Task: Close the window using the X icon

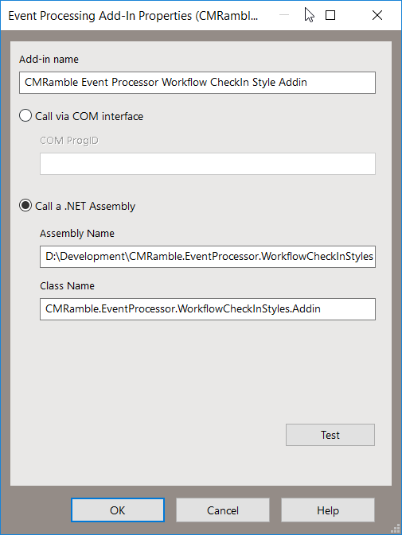Action: [x=377, y=15]
